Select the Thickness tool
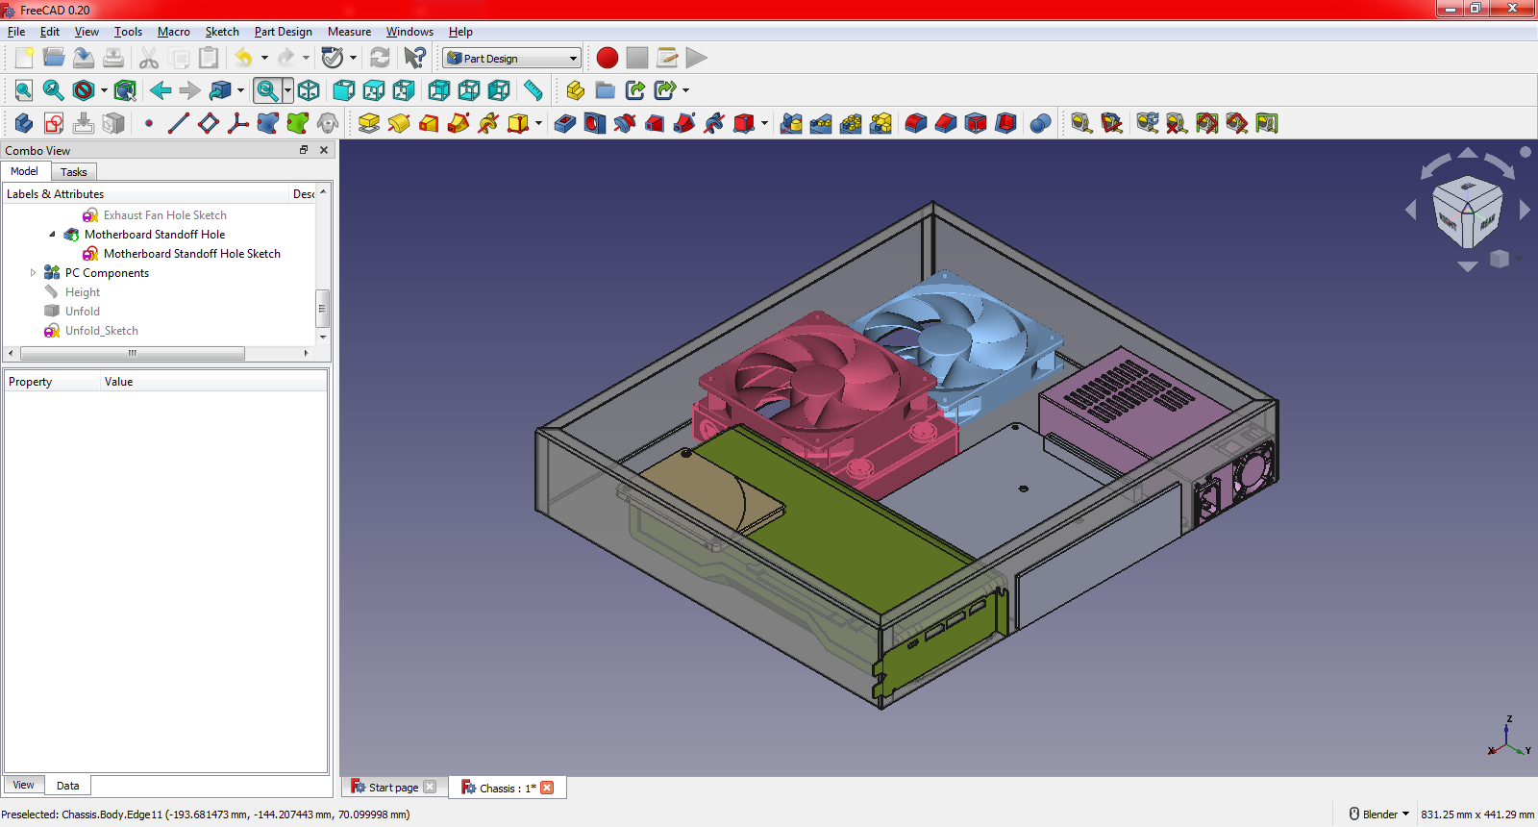 [1005, 123]
